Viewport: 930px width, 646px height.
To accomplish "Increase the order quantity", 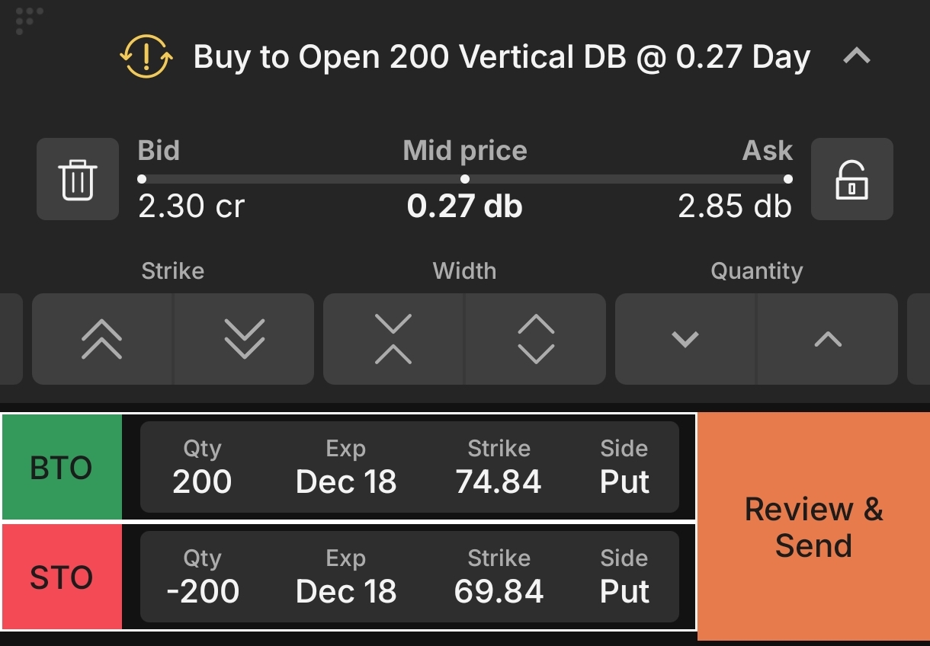I will click(x=828, y=339).
